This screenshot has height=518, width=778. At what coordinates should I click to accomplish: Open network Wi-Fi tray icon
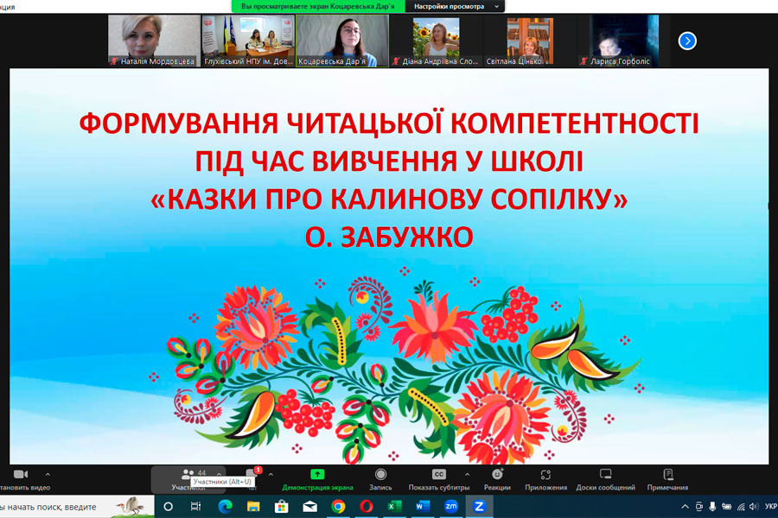pos(741,507)
